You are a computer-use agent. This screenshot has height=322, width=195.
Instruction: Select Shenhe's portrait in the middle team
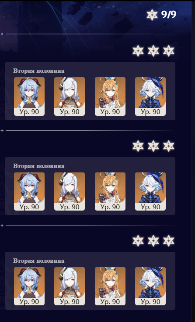click(x=70, y=191)
